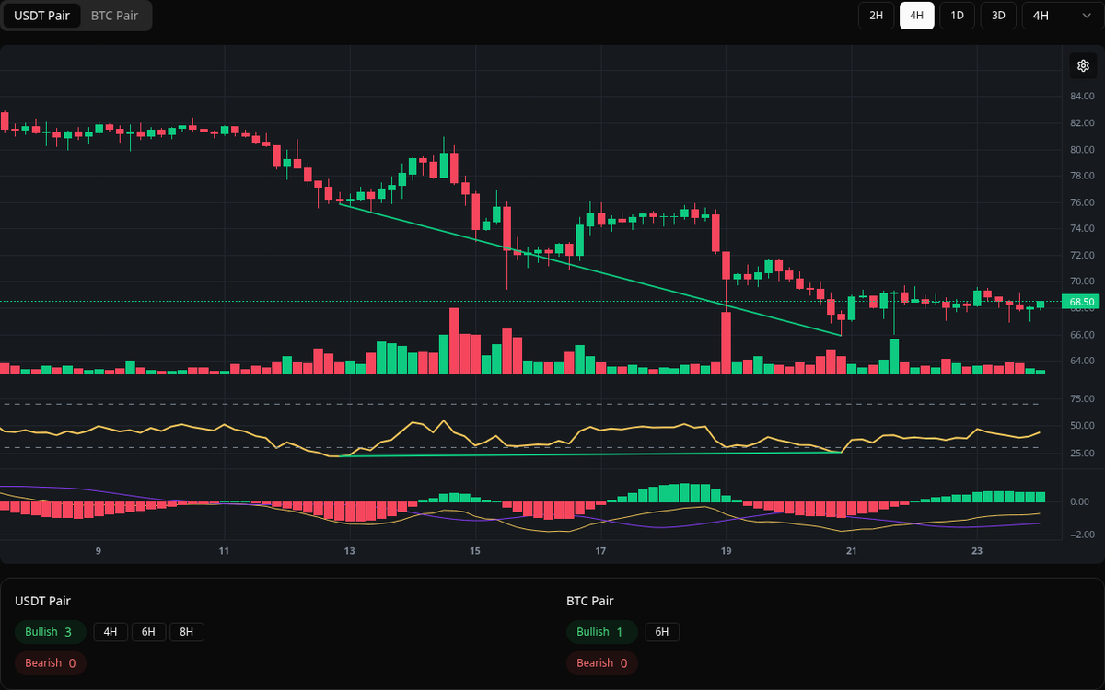Select 6H divergence chip under USDT Pair
Screen dimensions: 1105x690
[148, 632]
